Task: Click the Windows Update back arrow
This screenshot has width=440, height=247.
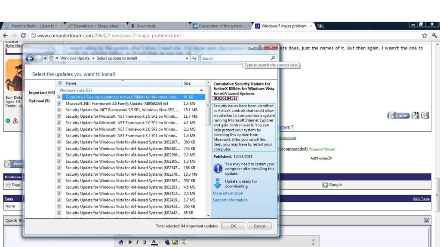Action: [30, 58]
